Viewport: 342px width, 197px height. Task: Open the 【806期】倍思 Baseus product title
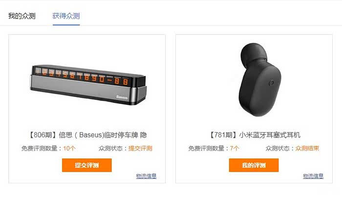tap(87, 135)
